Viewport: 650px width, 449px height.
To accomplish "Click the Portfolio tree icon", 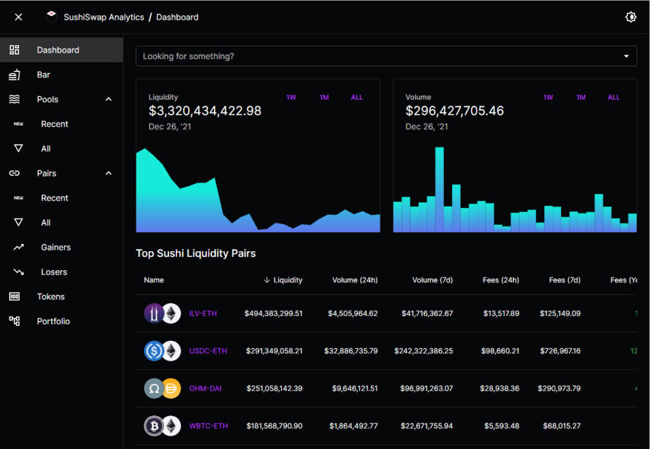I will 15,321.
